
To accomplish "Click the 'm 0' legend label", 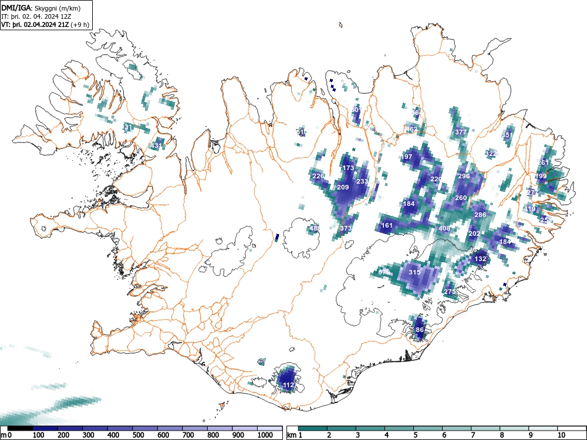I will click(6, 435).
